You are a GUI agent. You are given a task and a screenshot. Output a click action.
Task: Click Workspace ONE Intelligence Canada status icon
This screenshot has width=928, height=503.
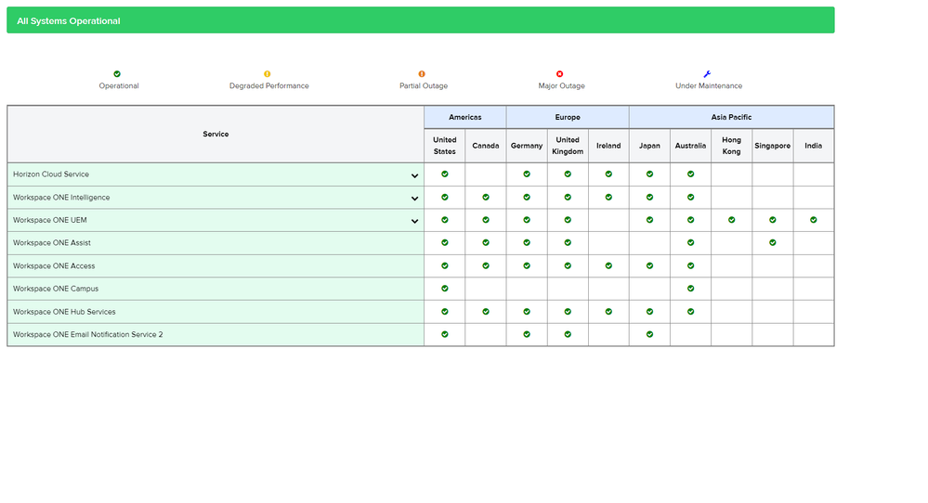486,197
